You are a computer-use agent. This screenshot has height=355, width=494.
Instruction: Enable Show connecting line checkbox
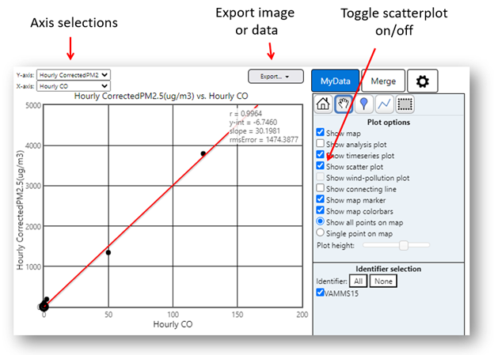320,189
